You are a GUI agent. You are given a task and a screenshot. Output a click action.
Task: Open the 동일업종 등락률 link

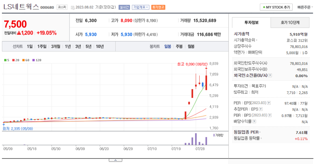(x=248, y=138)
